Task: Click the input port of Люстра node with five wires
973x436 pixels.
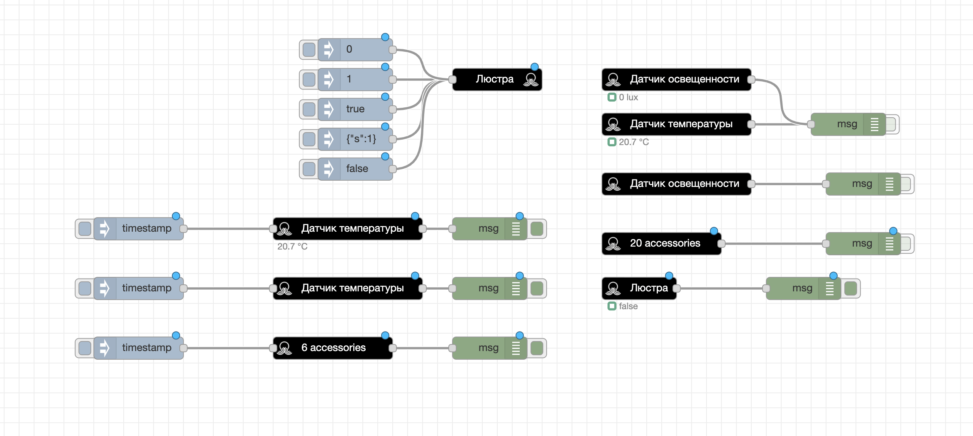Action: pyautogui.click(x=452, y=80)
